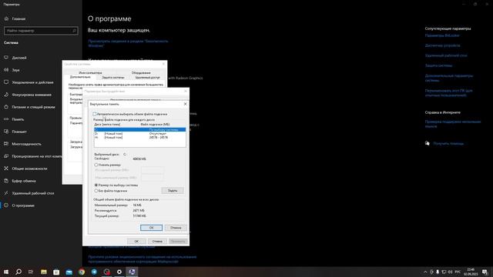The image size is (493, 277).
Task: Click the Дисплей icon in Settings sidebar
Action: tap(6, 58)
